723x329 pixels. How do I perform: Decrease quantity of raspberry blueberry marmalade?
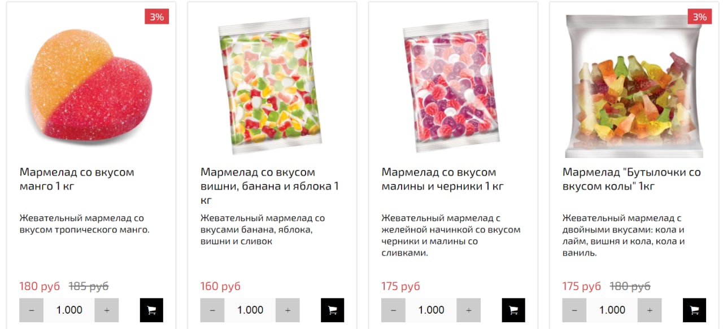(x=393, y=310)
